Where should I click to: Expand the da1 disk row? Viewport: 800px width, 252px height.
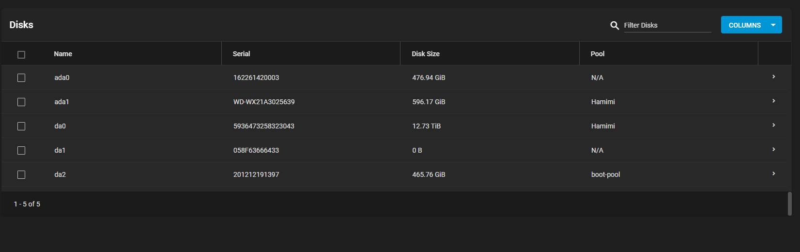point(773,149)
